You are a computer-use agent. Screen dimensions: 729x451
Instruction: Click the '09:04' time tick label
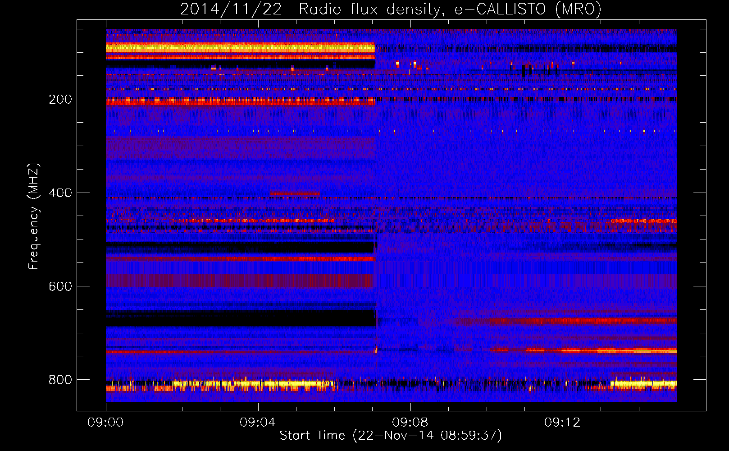pyautogui.click(x=258, y=423)
